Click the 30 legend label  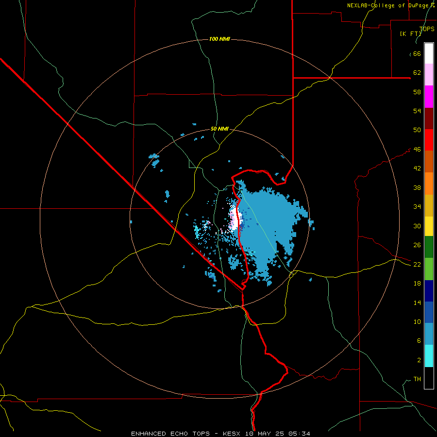coord(417,226)
